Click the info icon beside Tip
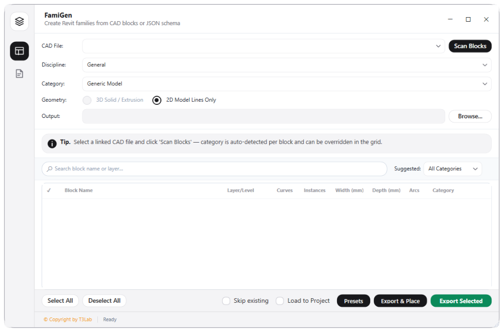 (x=52, y=143)
